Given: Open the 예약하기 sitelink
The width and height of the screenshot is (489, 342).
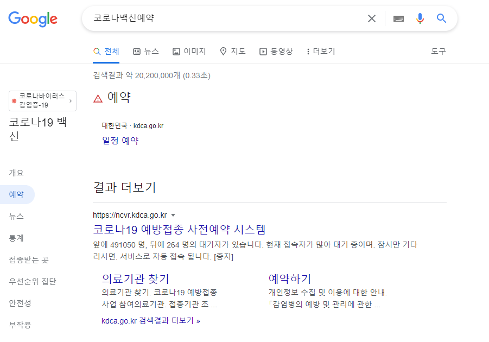Looking at the screenshot, I should click(290, 278).
